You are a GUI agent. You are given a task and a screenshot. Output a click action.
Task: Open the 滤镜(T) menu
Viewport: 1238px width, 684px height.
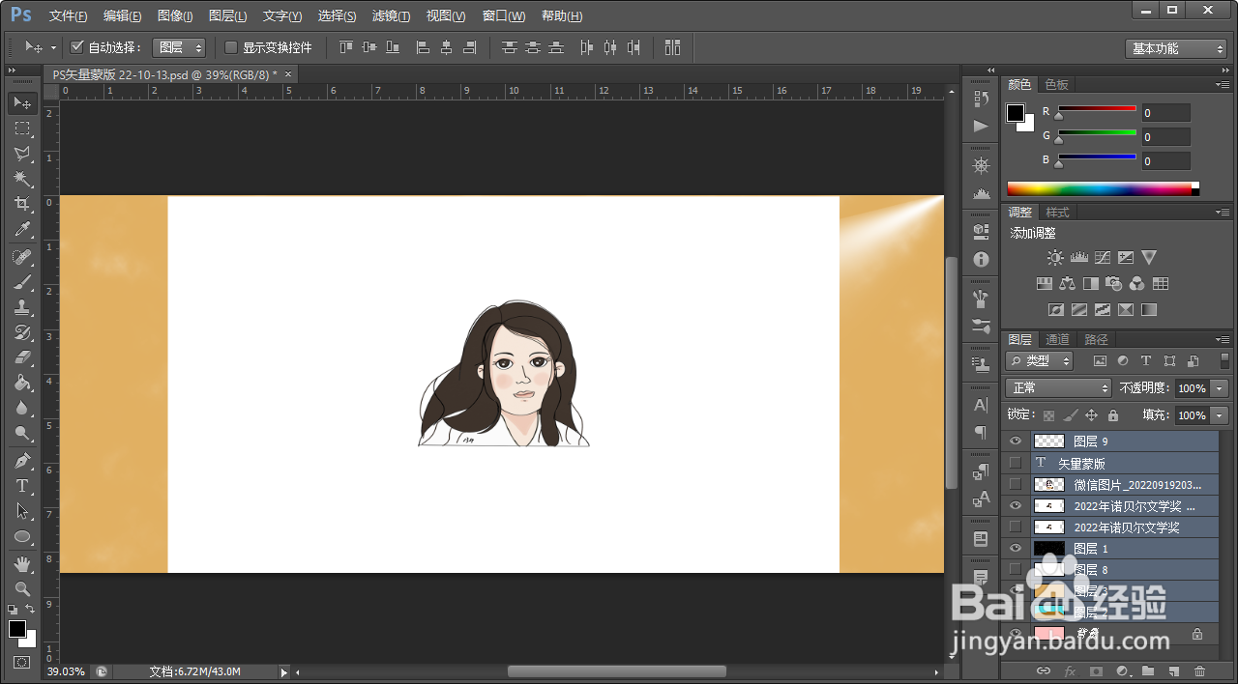(391, 16)
